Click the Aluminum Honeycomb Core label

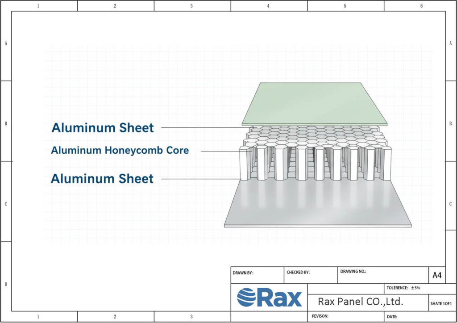click(120, 151)
